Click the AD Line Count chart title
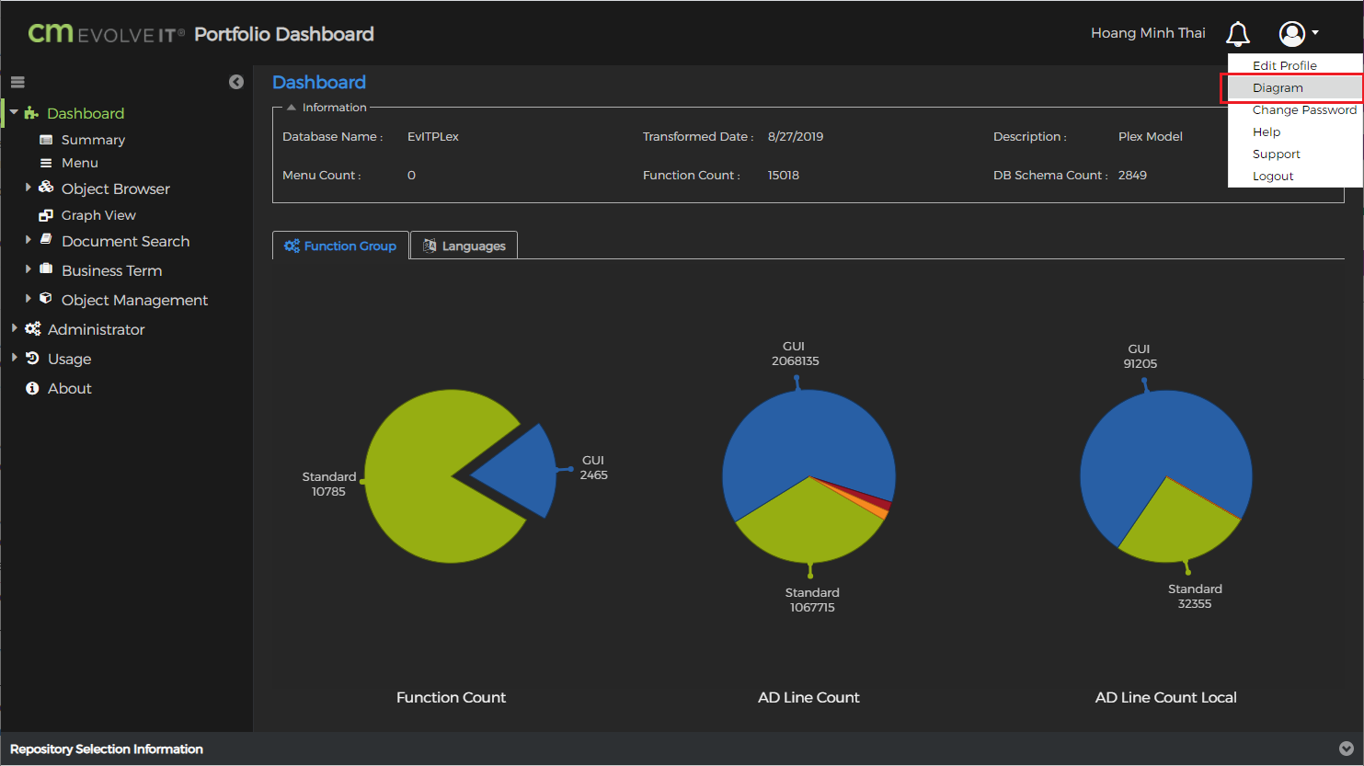Screen dimensions: 1364x766 [808, 698]
